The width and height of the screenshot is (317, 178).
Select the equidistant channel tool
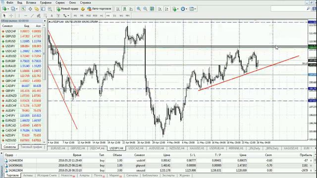point(39,15)
